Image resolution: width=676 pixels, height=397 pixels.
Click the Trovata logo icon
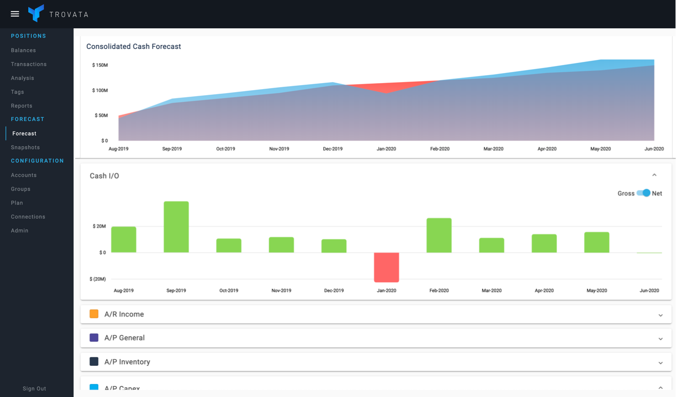(x=36, y=14)
